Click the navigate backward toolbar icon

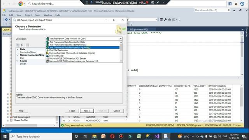[6, 19]
